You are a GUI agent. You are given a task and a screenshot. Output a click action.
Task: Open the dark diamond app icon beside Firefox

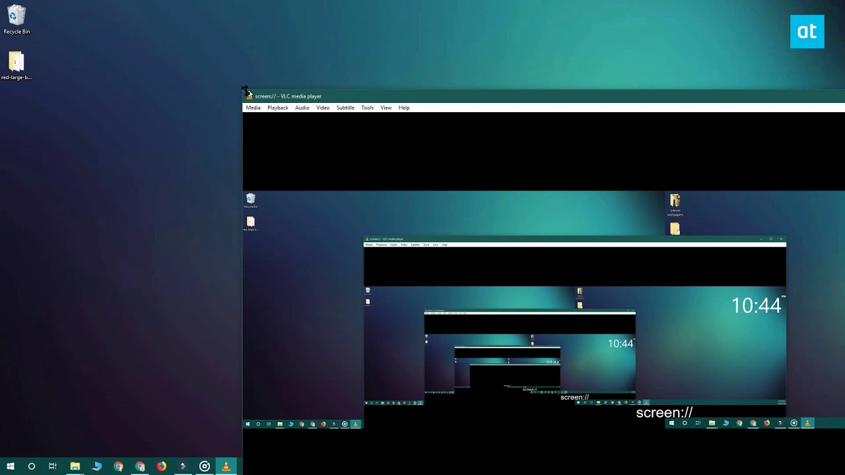[x=183, y=466]
